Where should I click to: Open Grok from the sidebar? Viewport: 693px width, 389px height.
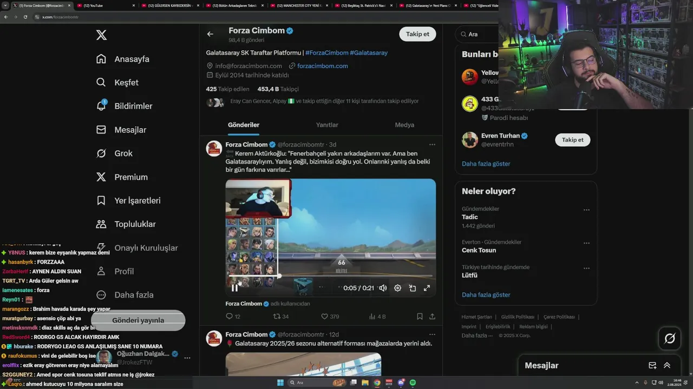tap(114, 153)
